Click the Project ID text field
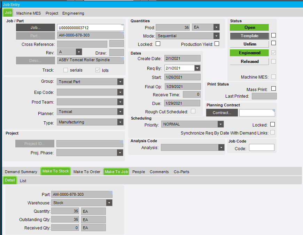 pos(90,144)
